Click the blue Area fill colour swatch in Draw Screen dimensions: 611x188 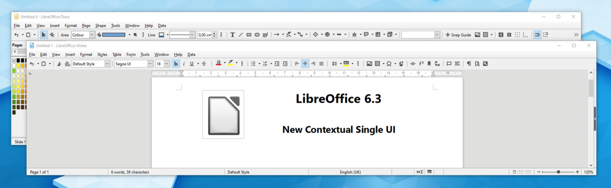[114, 35]
